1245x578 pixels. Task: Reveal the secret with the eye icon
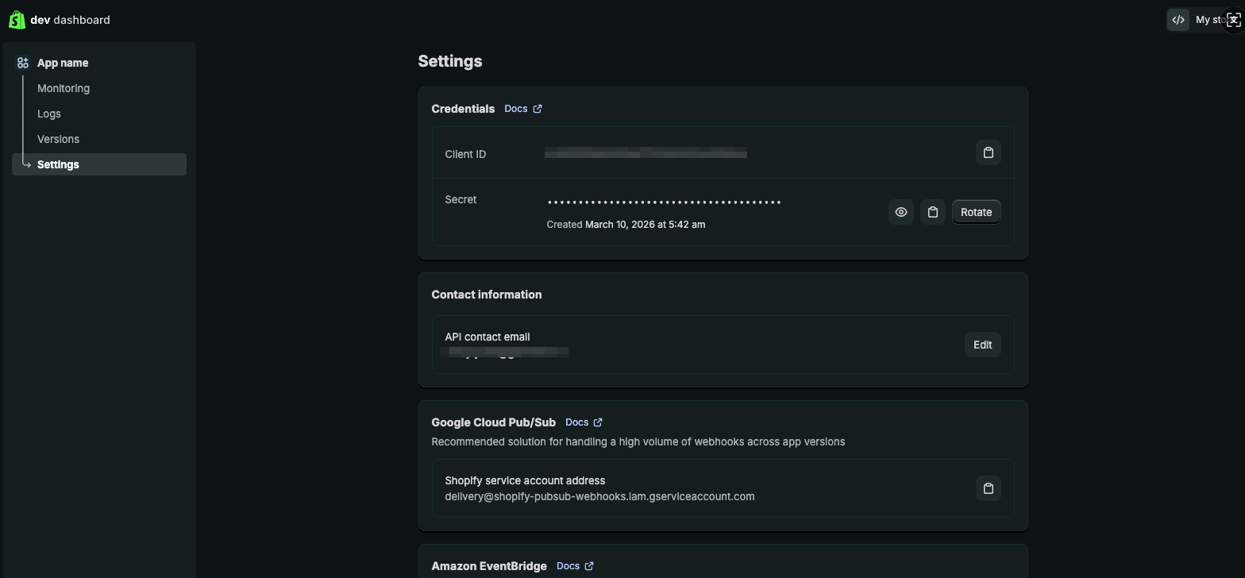900,212
